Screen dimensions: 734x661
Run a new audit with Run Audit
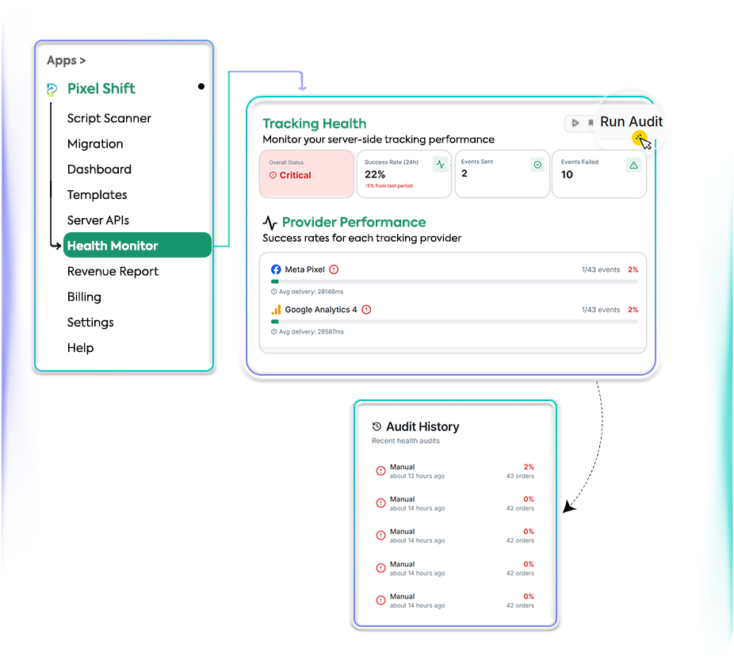click(631, 122)
